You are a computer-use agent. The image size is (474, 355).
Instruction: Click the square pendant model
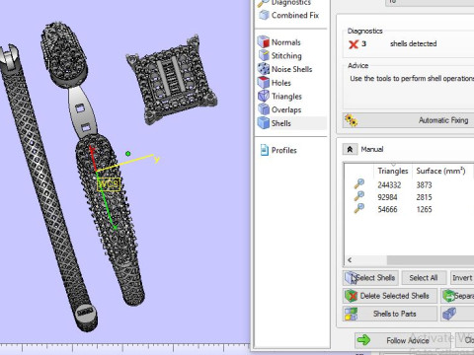coord(171,81)
